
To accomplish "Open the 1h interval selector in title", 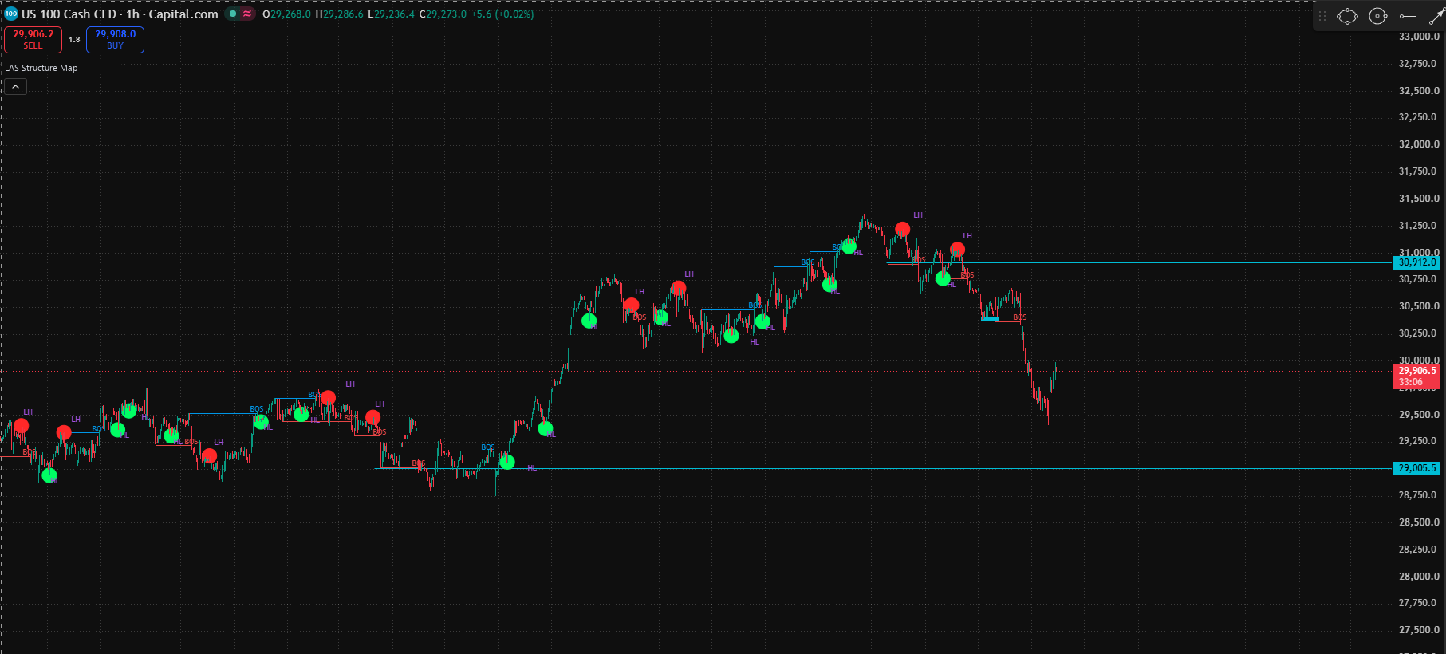I will (x=132, y=14).
